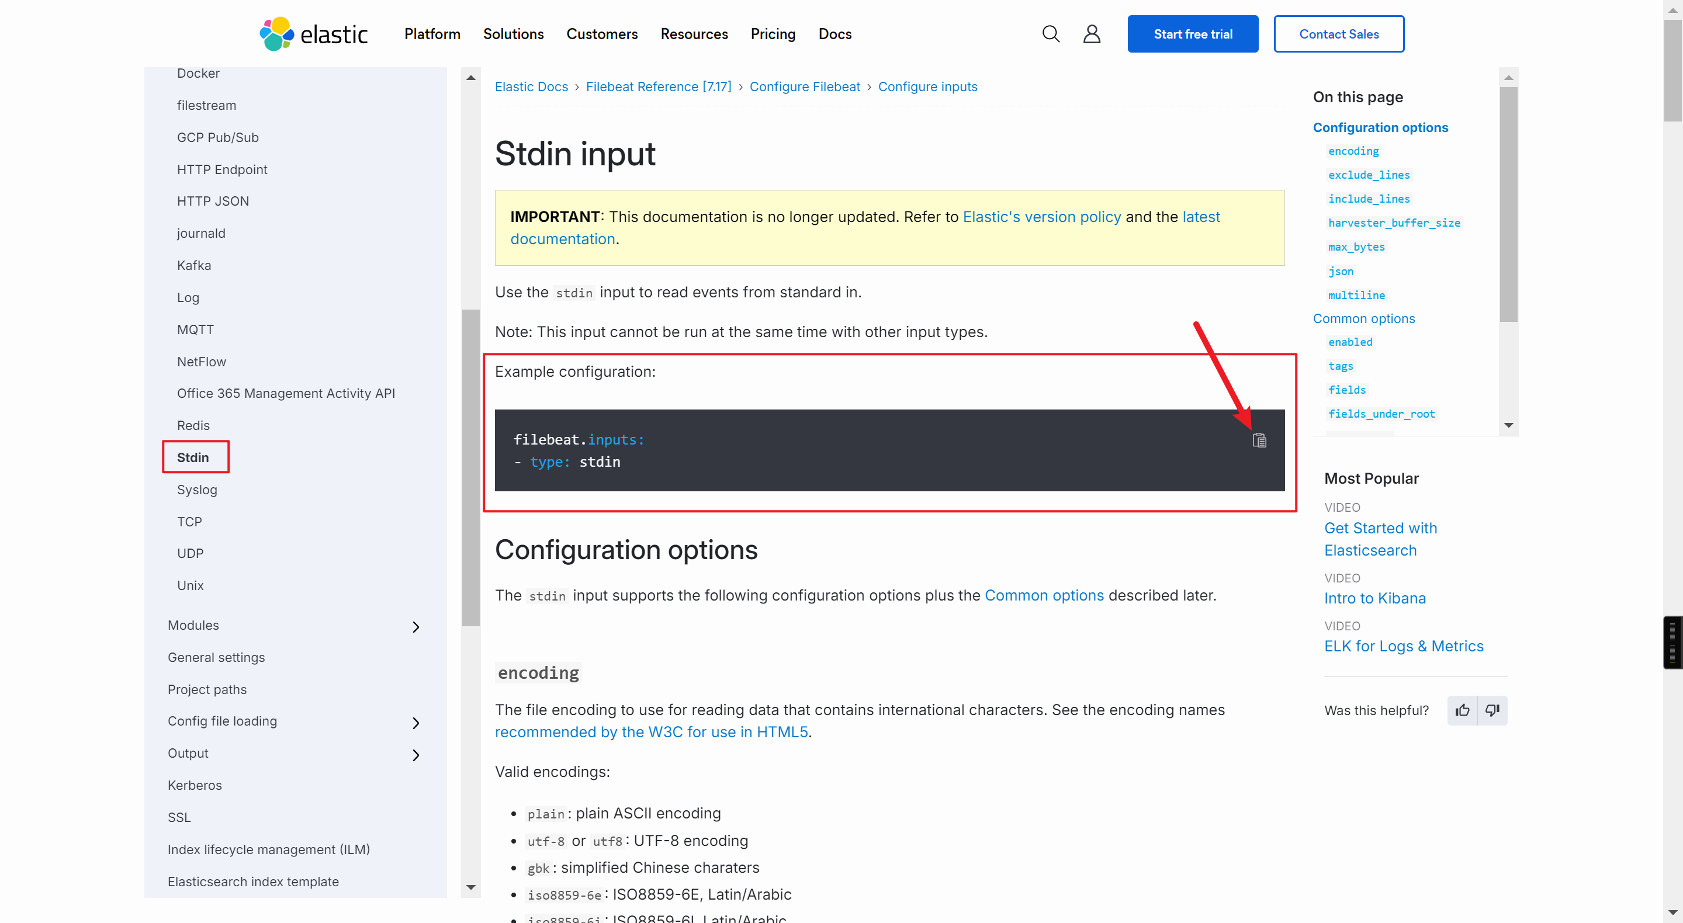This screenshot has width=1683, height=923.
Task: Follow the Common options link in text
Action: (x=1043, y=596)
